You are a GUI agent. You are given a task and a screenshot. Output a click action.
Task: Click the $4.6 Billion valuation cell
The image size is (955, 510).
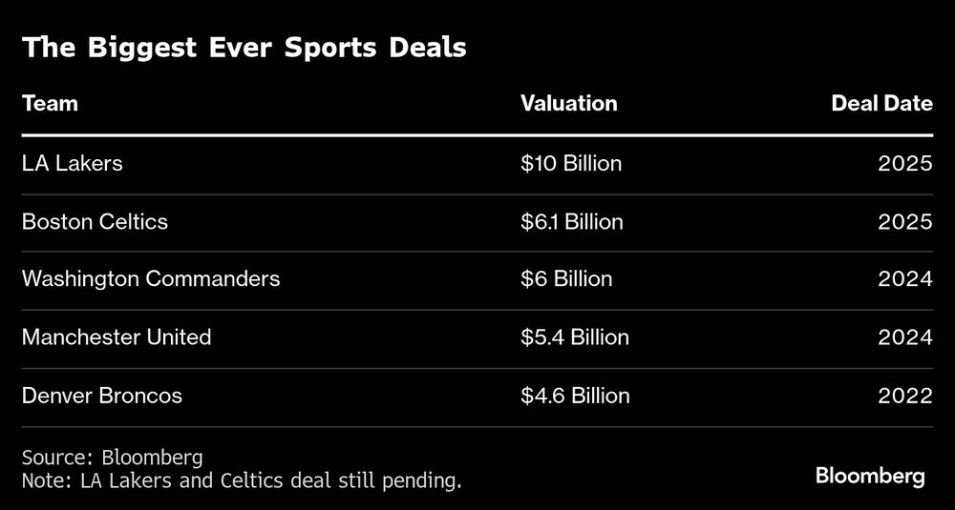click(575, 395)
